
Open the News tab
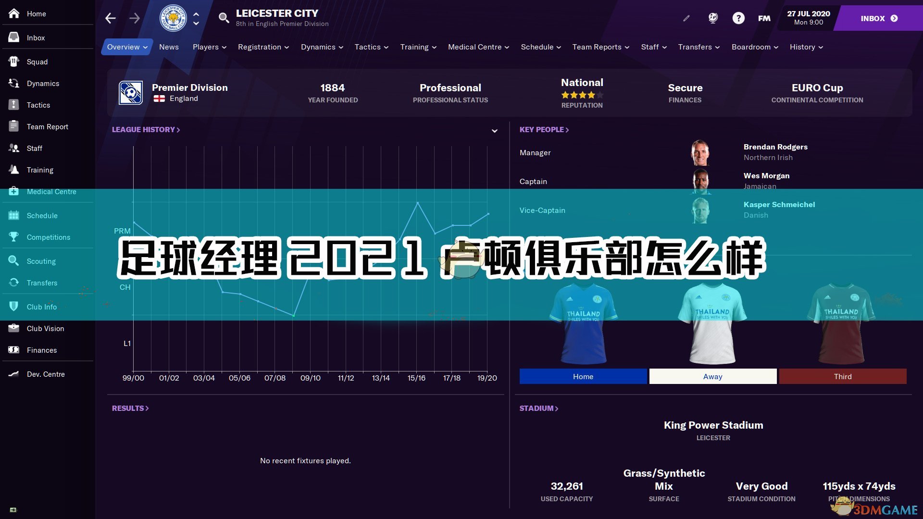point(169,47)
